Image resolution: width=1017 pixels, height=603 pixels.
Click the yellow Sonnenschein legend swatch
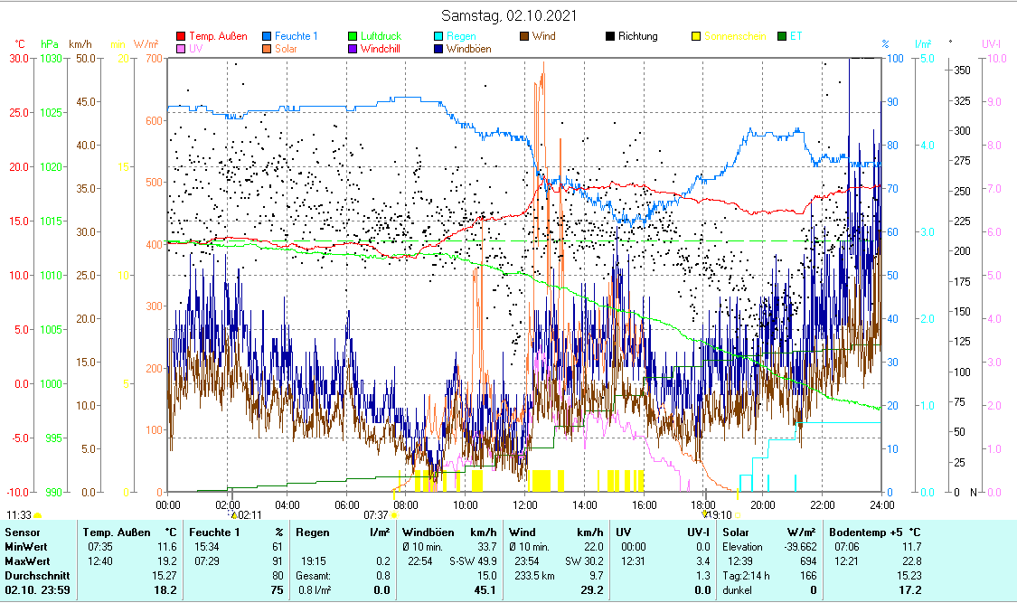tap(696, 36)
